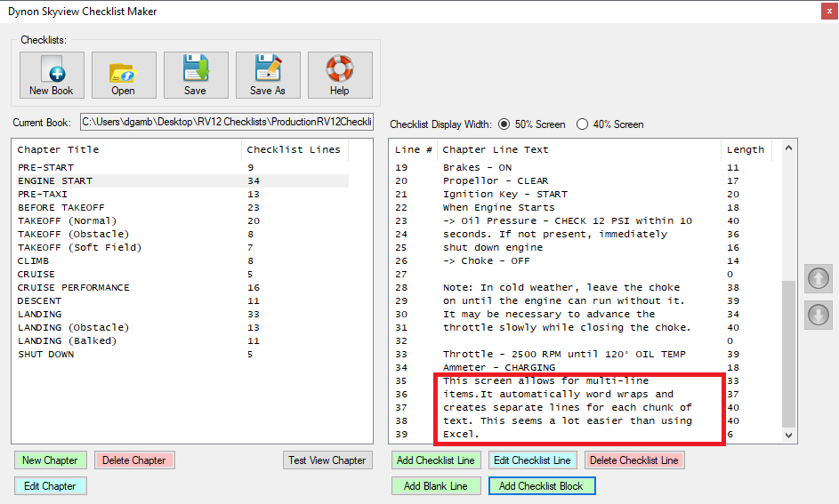
Task: Select LANDING chapter with 33 lines
Action: (182, 315)
